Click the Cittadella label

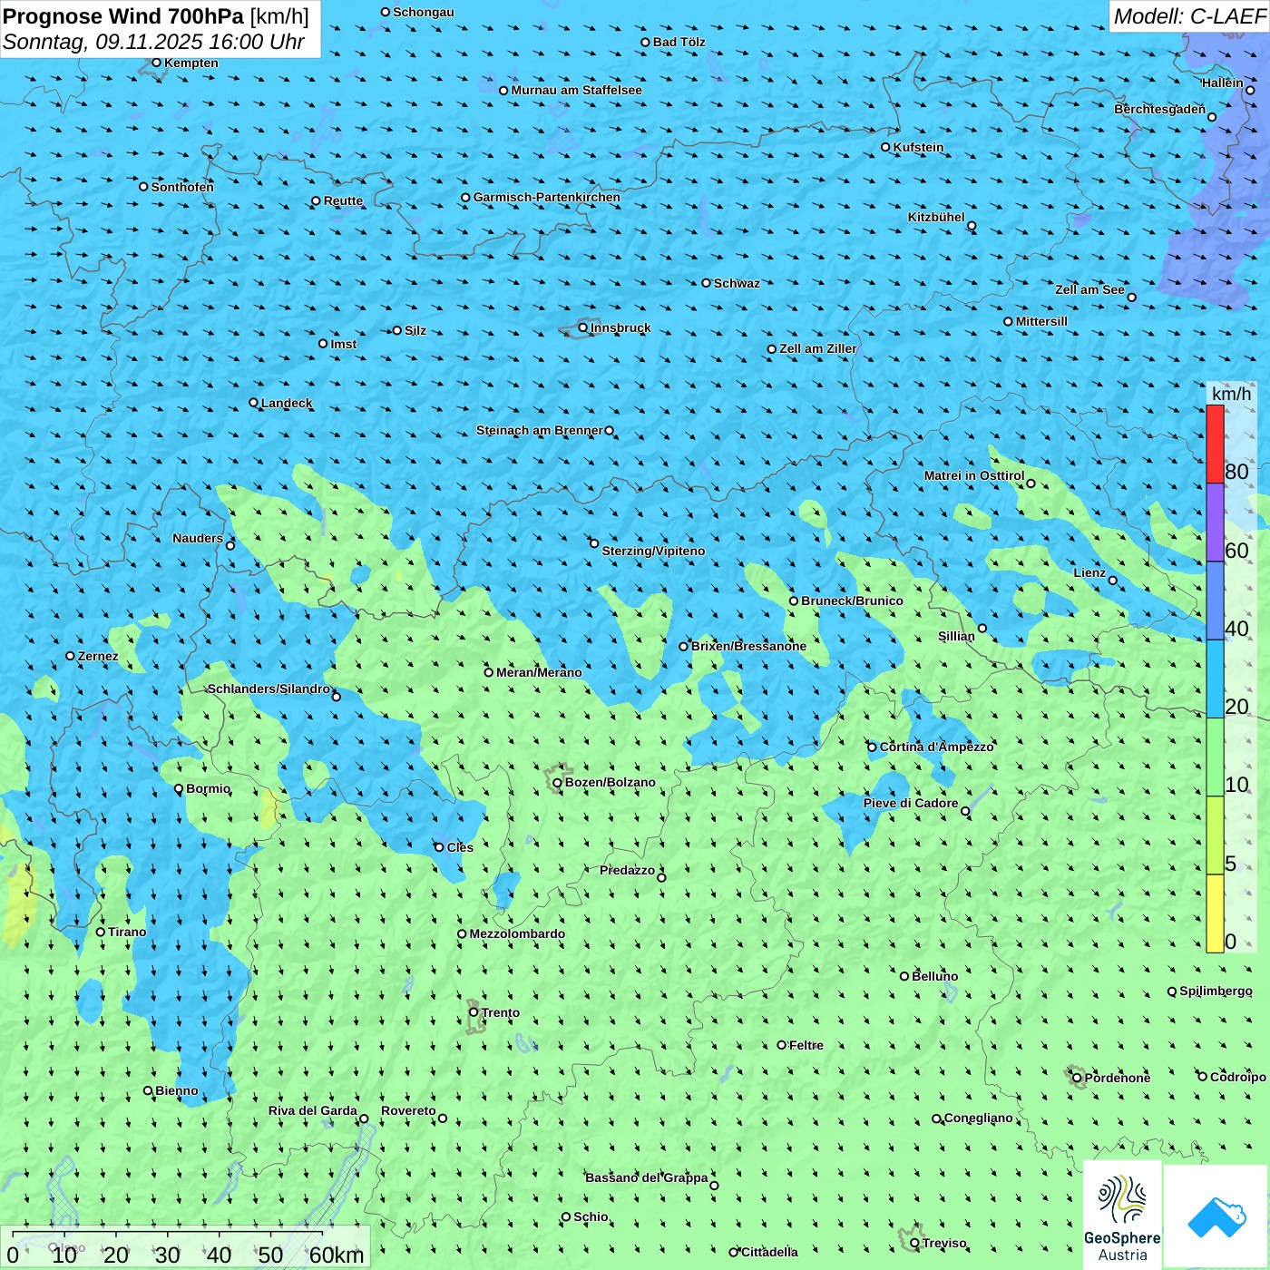click(769, 1252)
